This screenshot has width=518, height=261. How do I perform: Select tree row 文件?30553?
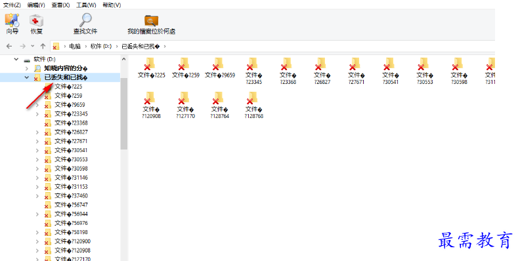(71, 160)
